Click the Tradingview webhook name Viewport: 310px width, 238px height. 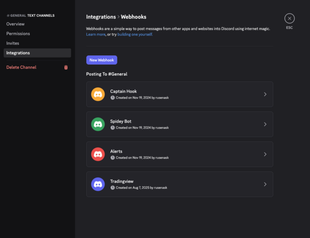[121, 181]
